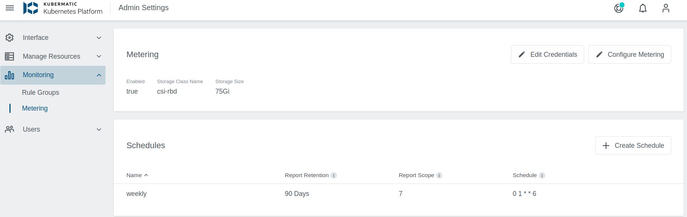This screenshot has width=687, height=217.
Task: Click the help/community icon with the notification dot
Action: [618, 8]
